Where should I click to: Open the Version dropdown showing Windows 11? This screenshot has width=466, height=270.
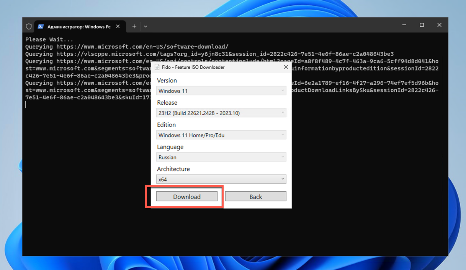(221, 91)
